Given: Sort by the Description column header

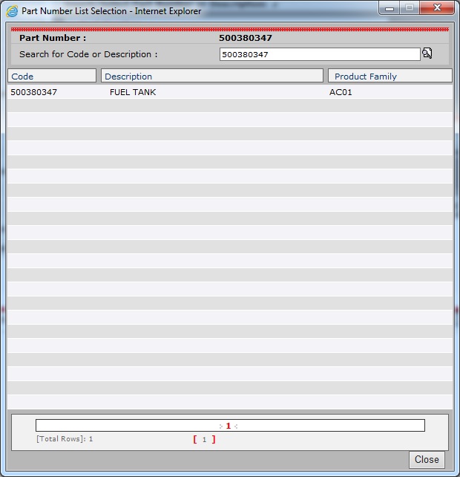Looking at the screenshot, I should [212, 76].
